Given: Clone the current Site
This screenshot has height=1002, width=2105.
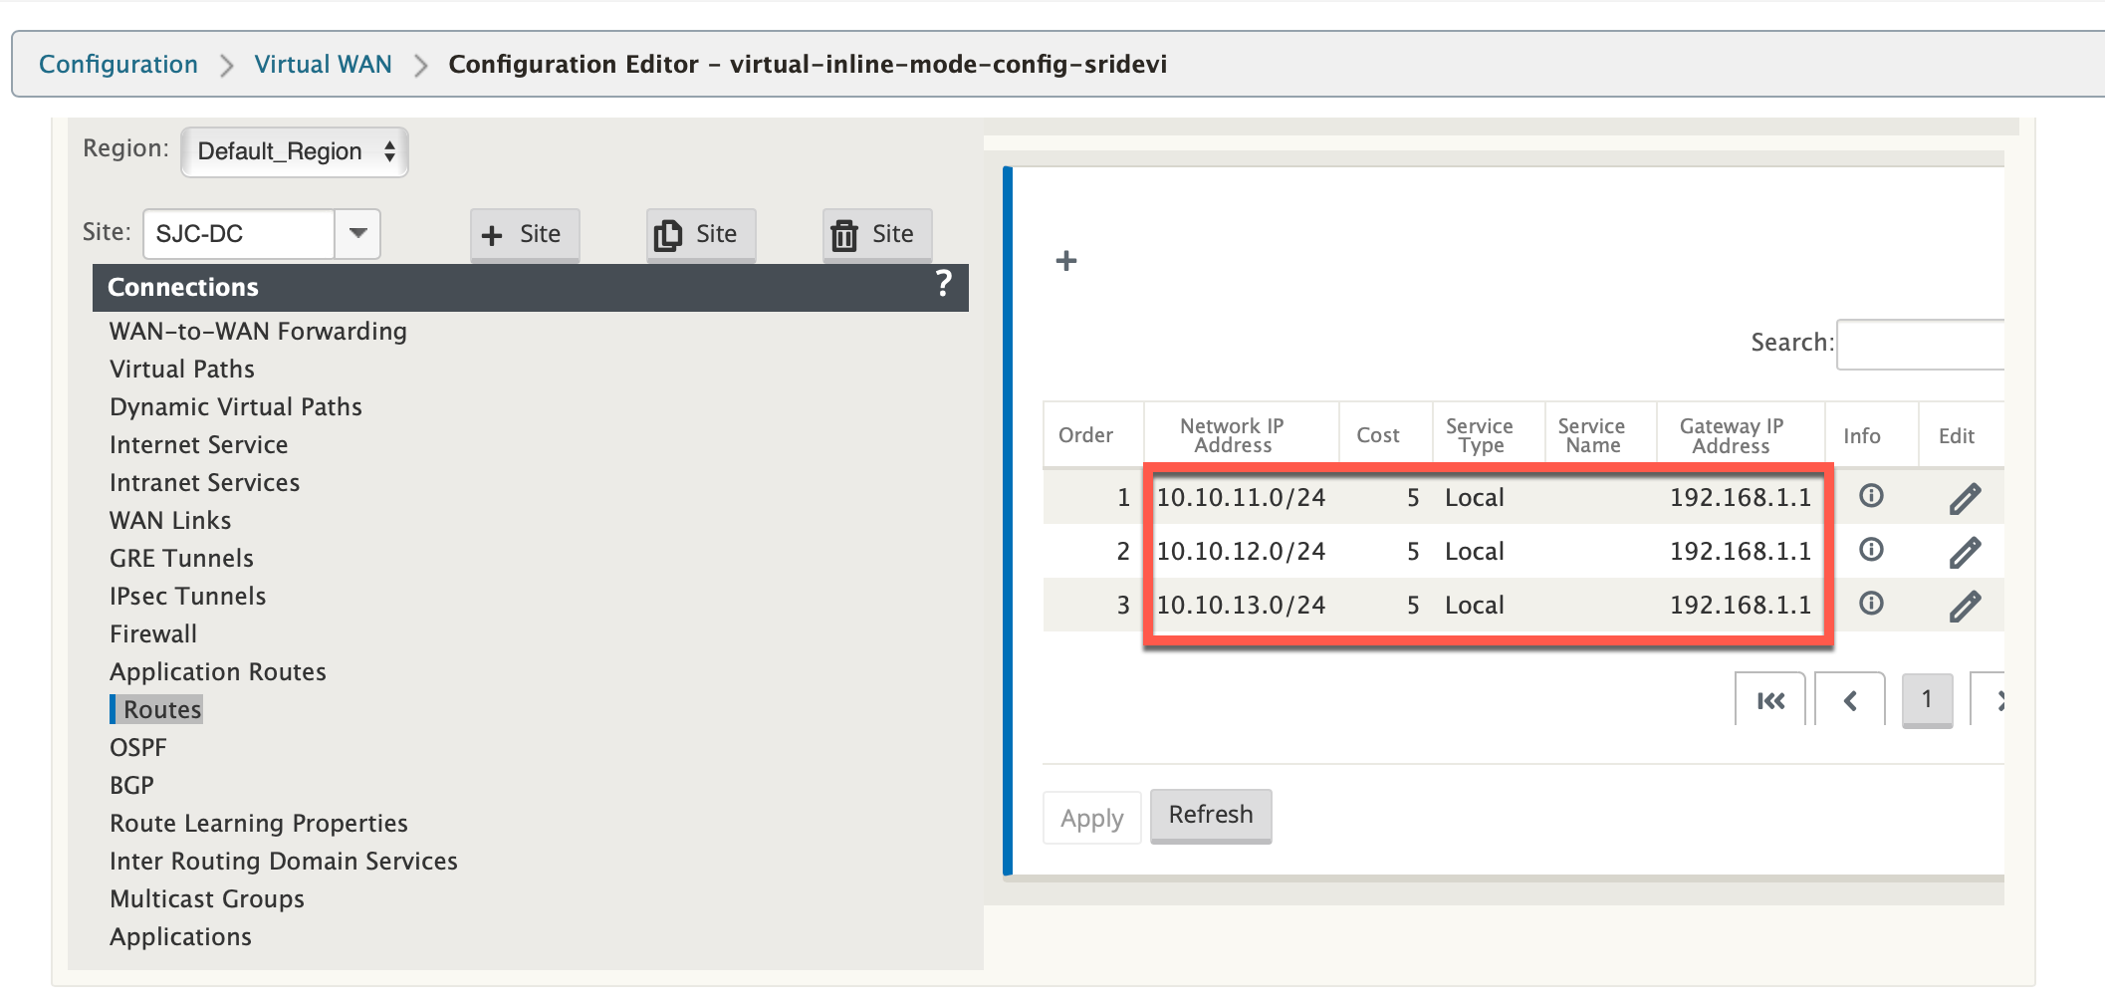Looking at the screenshot, I should [701, 235].
